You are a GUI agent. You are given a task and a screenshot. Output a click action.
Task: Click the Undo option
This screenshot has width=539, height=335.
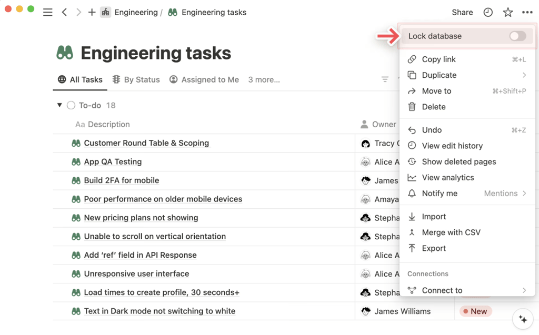pos(432,130)
